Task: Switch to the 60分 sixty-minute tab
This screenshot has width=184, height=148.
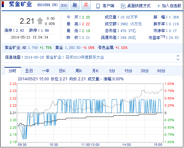Action: [x=161, y=71]
